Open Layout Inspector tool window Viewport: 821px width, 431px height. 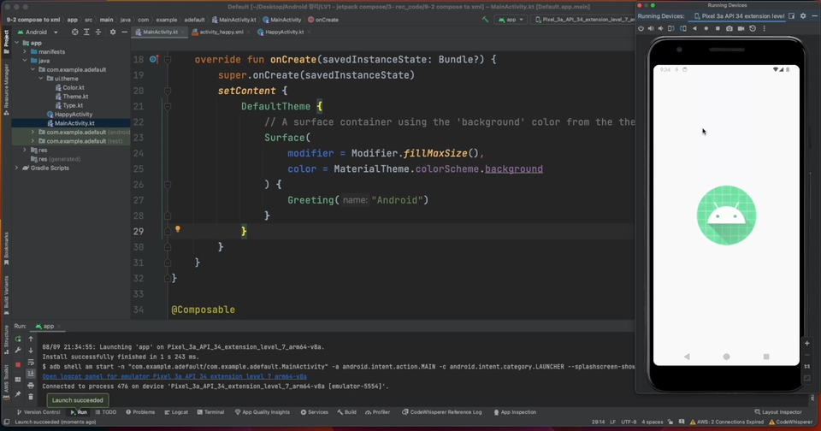tap(778, 412)
